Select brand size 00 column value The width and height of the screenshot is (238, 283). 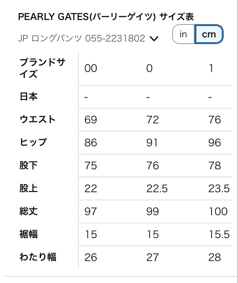click(91, 68)
